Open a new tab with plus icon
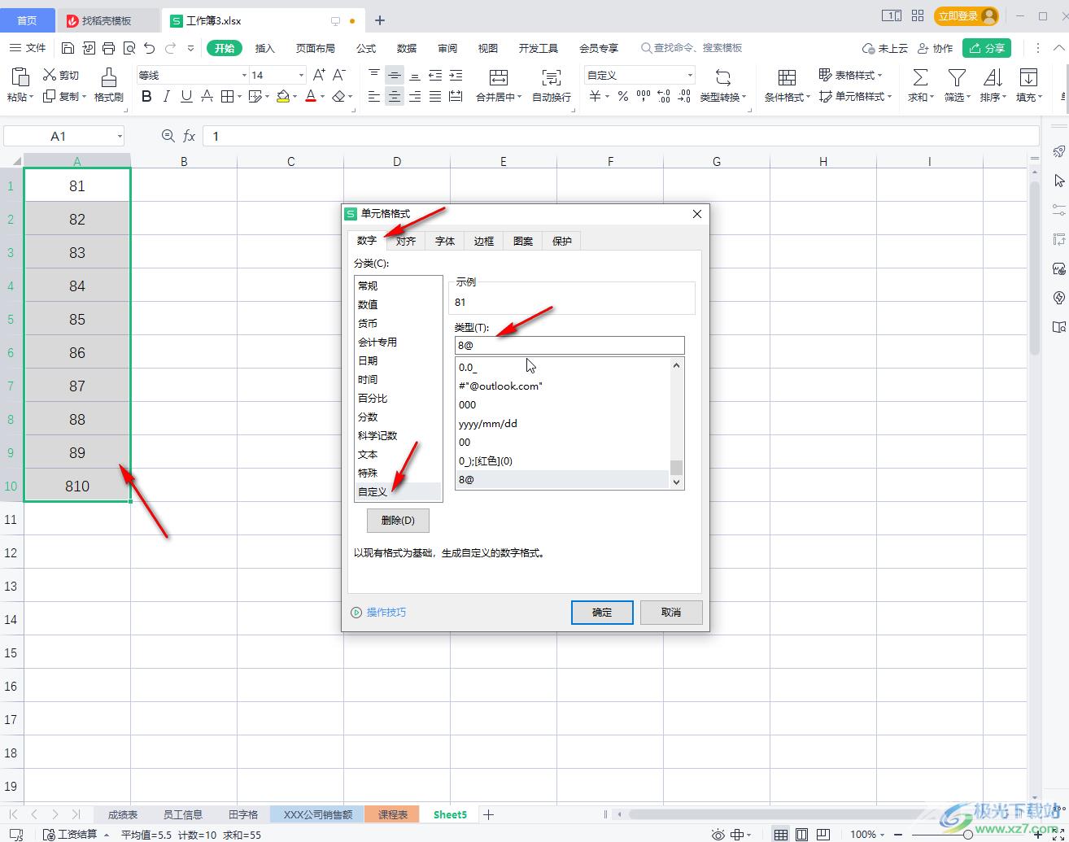Image resolution: width=1069 pixels, height=842 pixels. click(379, 20)
